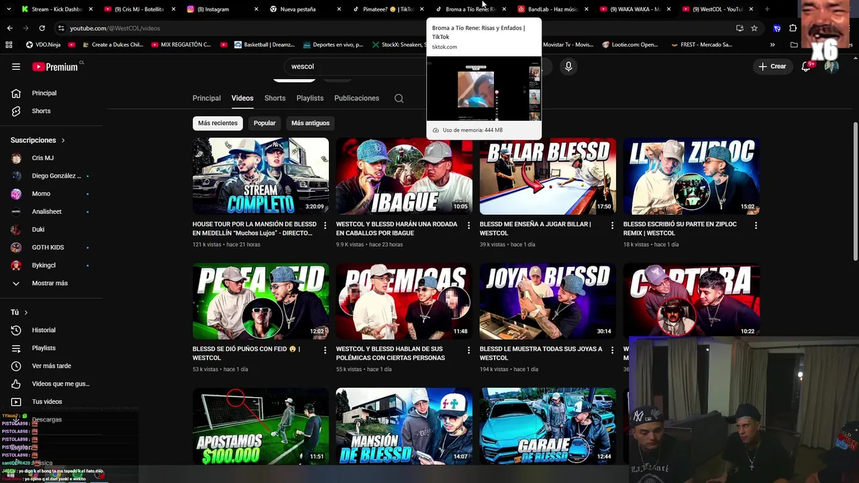Expand the Tú section chevron
859x483 pixels.
click(x=26, y=313)
